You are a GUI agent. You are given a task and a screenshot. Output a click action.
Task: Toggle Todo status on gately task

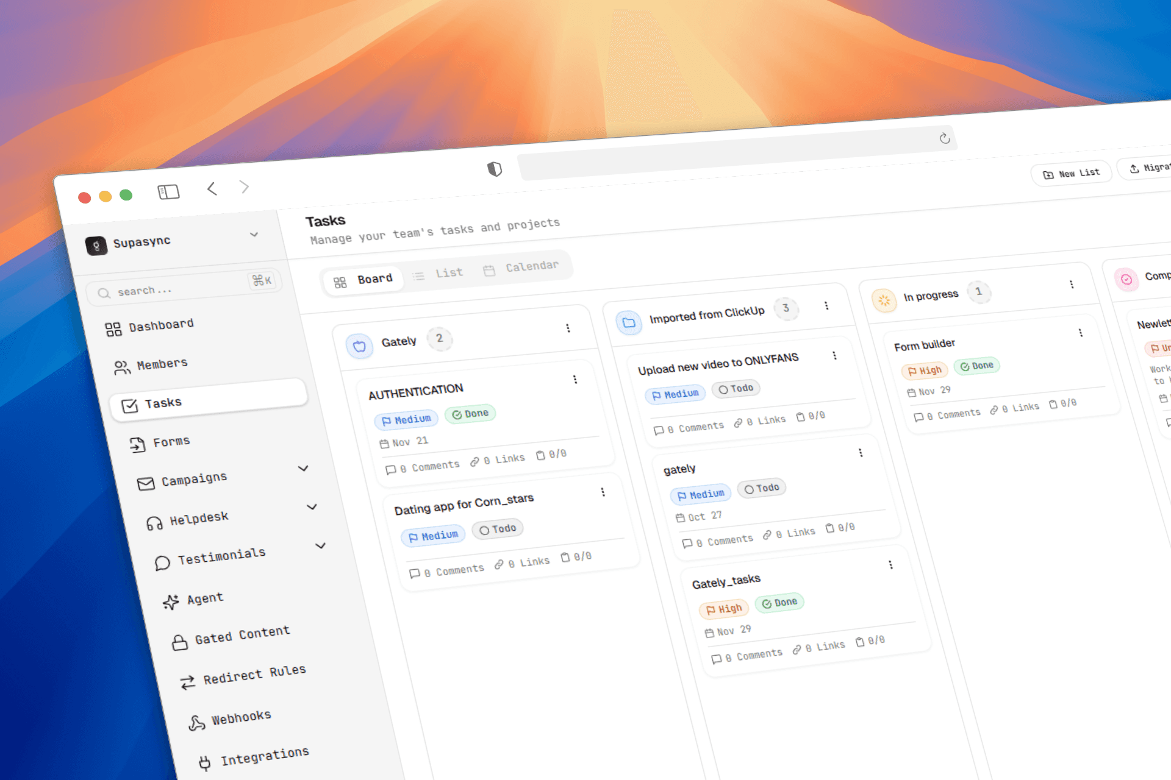(762, 488)
